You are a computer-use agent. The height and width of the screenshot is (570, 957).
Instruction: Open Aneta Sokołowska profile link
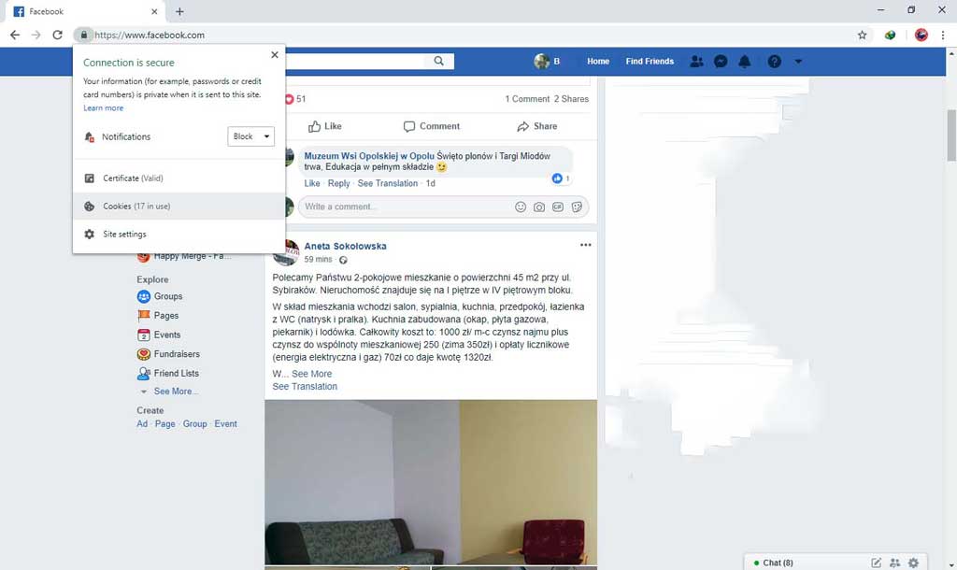[346, 246]
